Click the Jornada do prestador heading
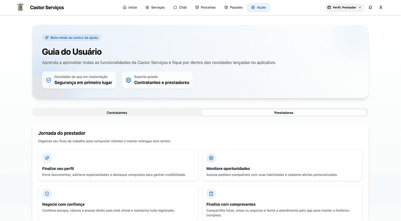Viewport: 401px width, 221px height. (62, 133)
